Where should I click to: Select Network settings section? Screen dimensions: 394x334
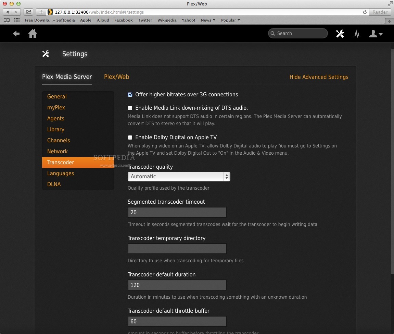click(78, 151)
